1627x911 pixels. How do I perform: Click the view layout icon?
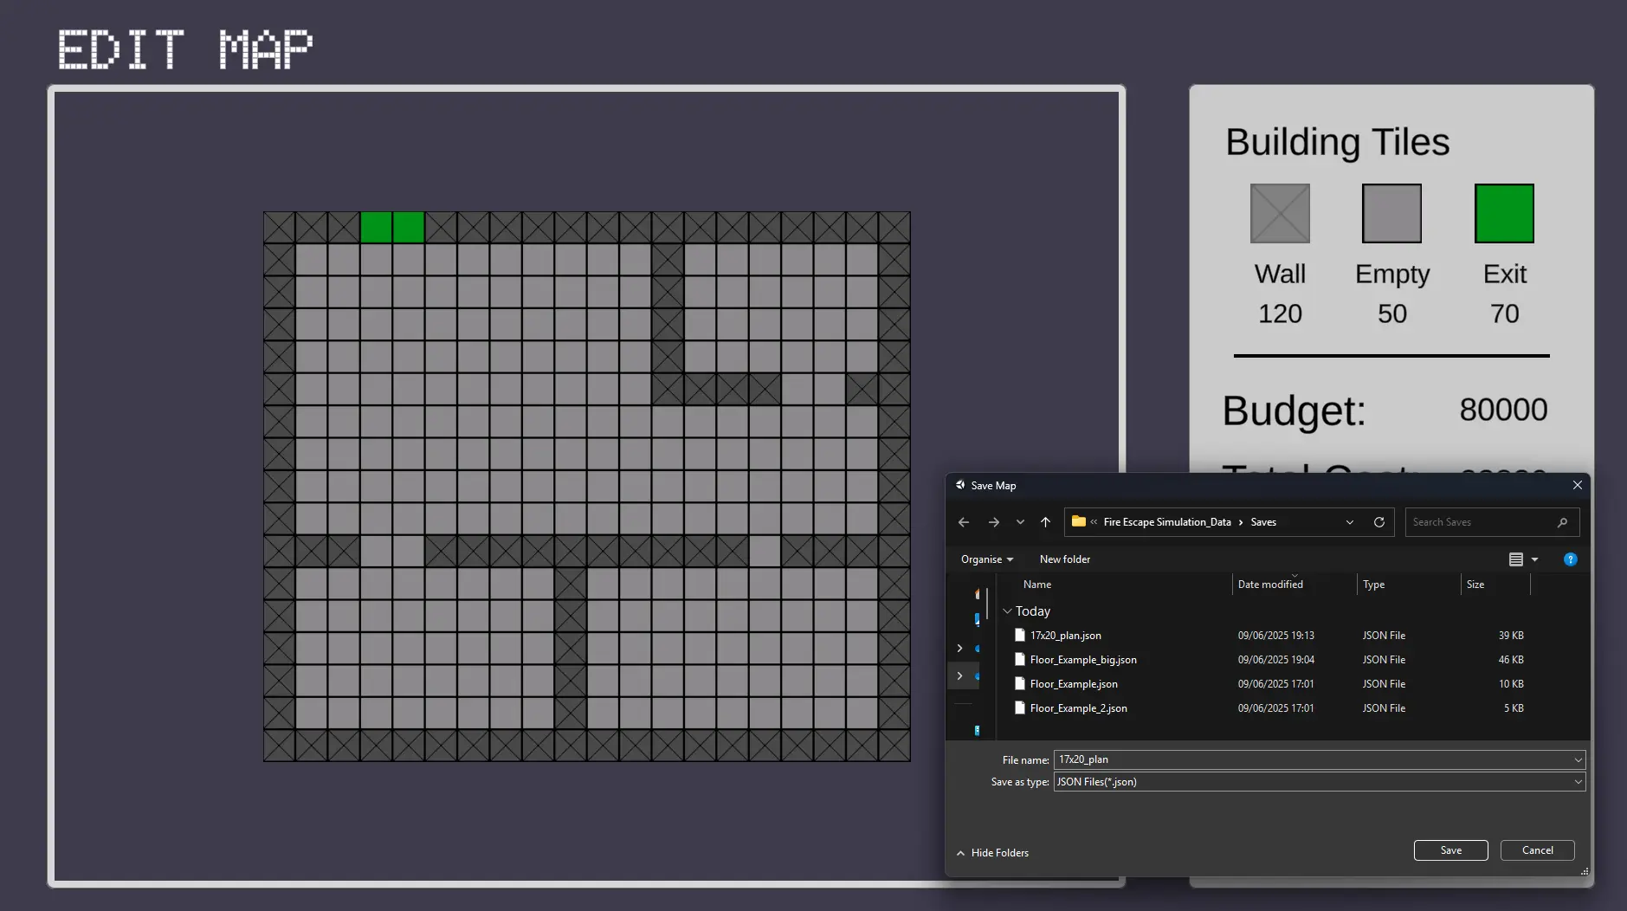1516,559
